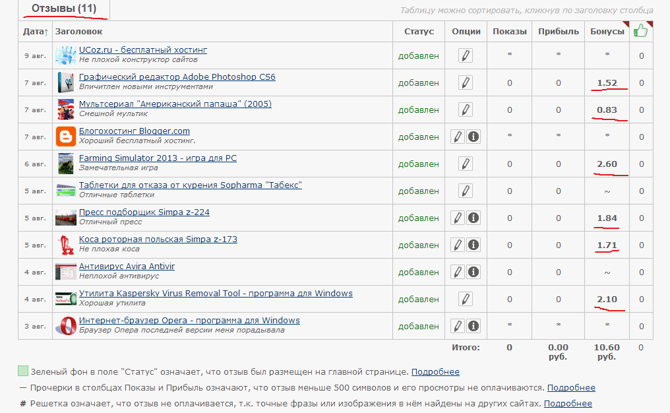Open Пресс подборщик Simpa z-224 link
Image resolution: width=670 pixels, height=413 pixels.
click(144, 212)
